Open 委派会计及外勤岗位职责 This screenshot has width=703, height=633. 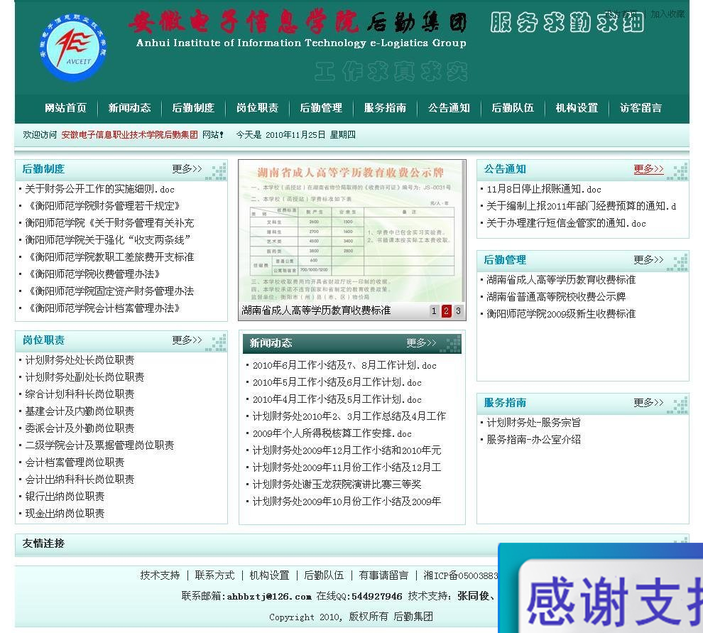pos(80,428)
